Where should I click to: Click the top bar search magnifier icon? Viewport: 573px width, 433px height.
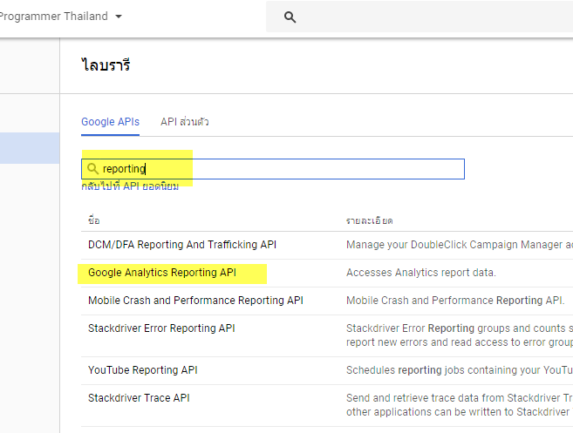290,17
